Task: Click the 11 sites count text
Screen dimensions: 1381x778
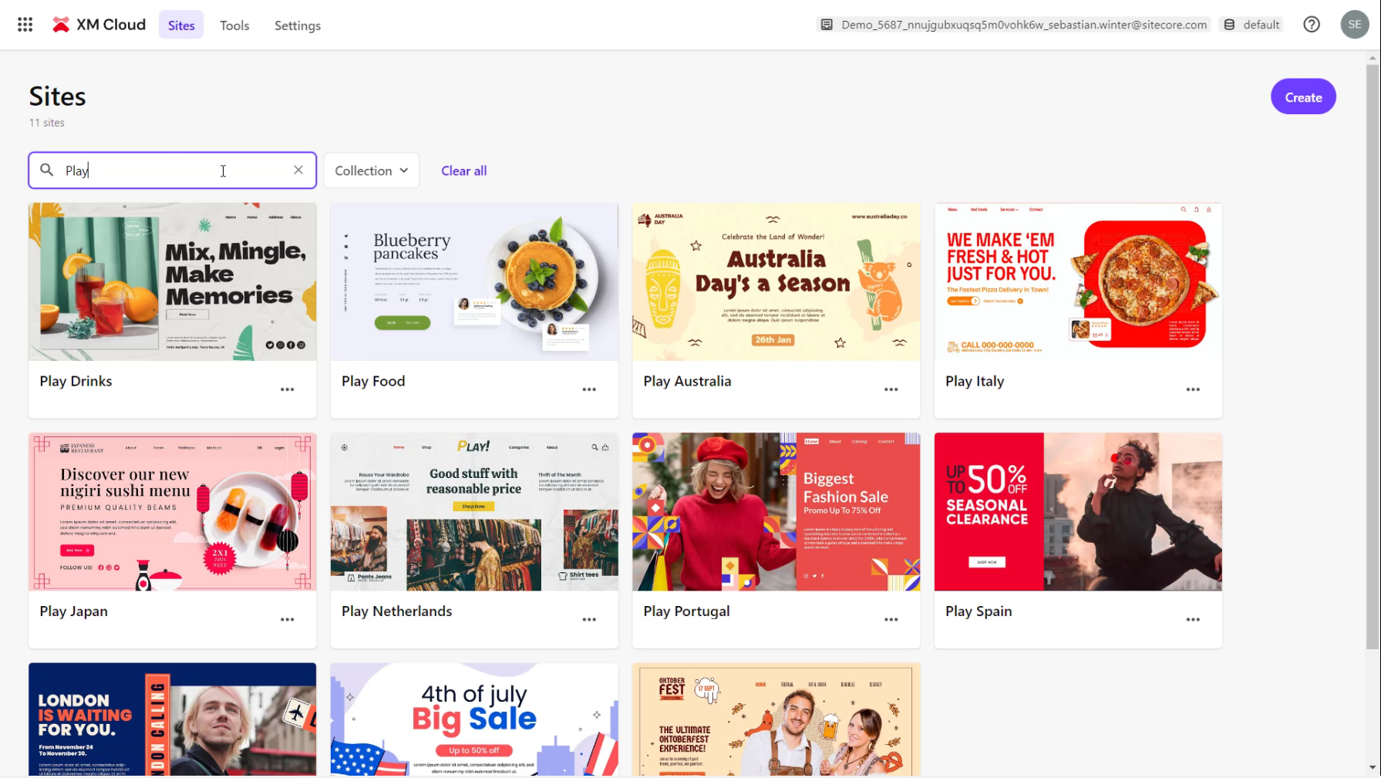Action: (47, 123)
